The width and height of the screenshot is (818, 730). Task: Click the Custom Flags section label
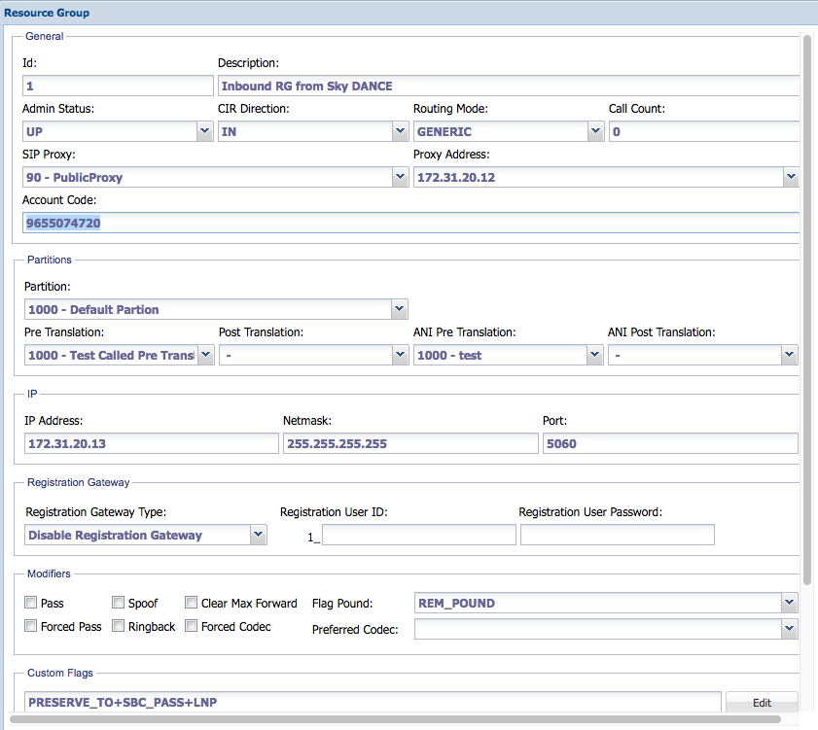pos(60,673)
